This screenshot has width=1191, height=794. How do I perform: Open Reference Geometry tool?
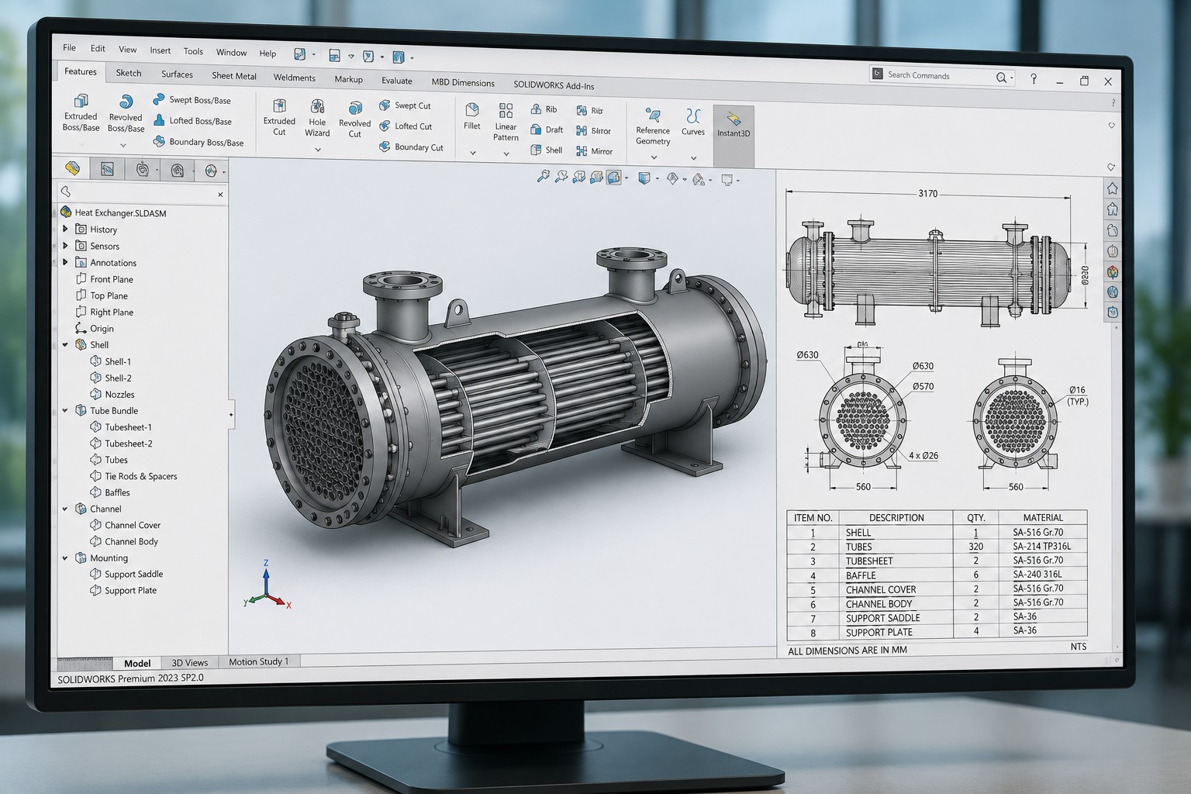point(653,126)
